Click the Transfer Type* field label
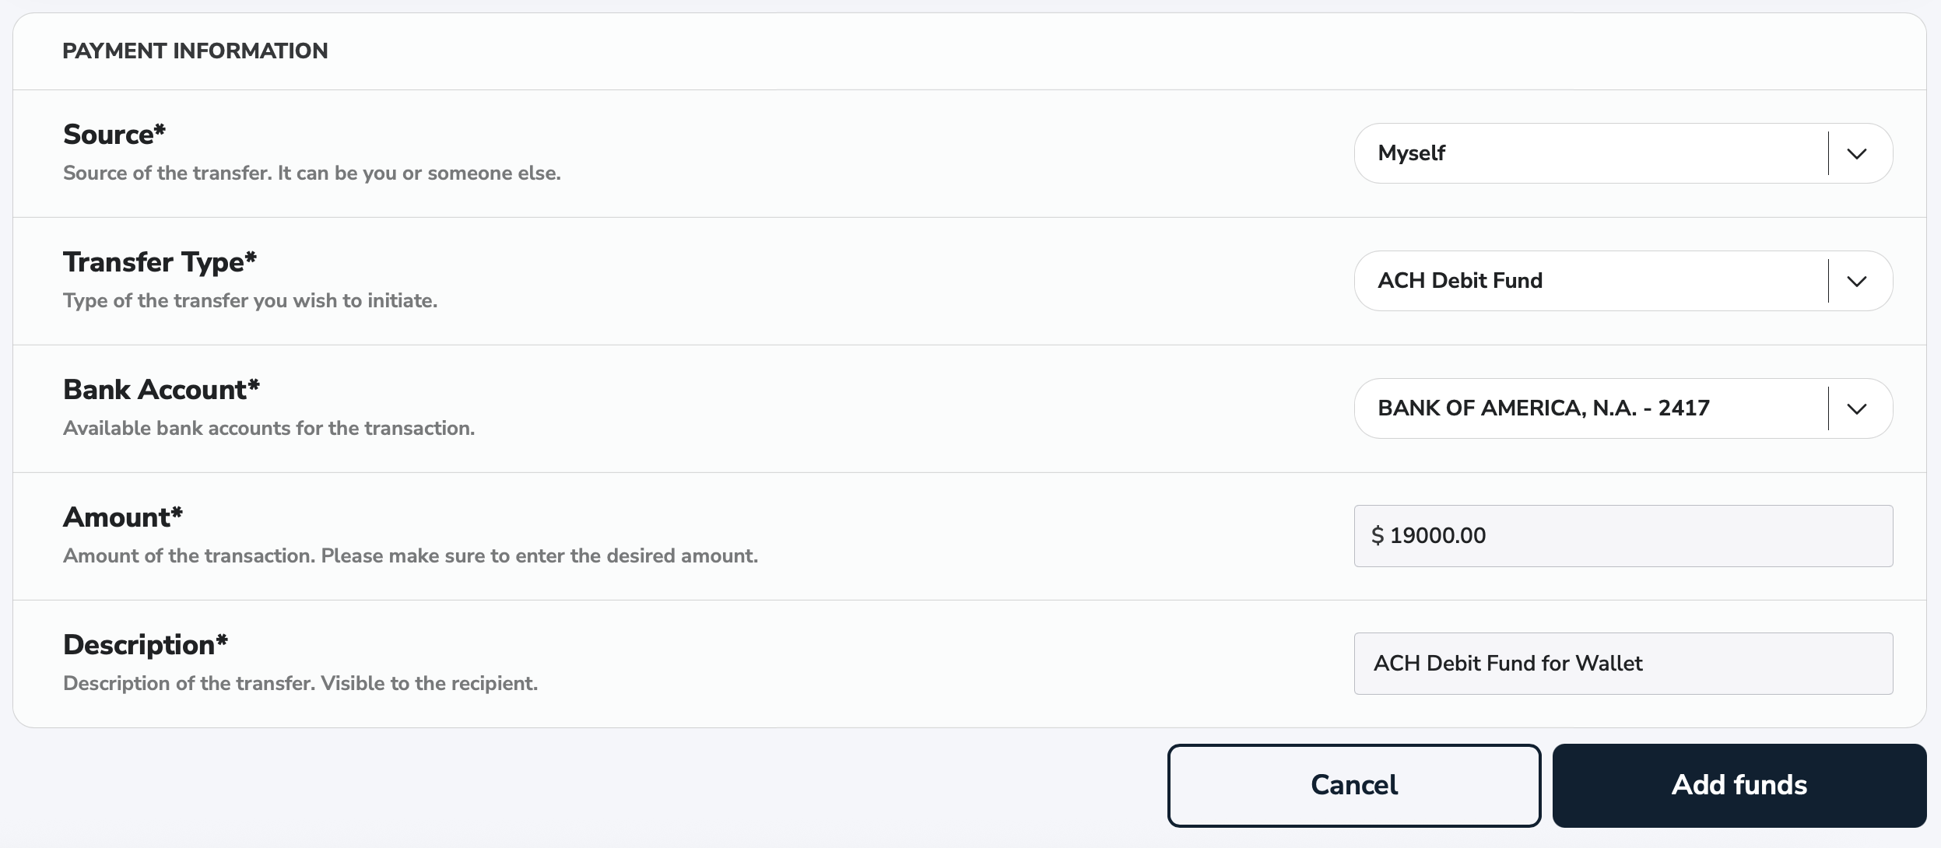1941x848 pixels. [159, 262]
